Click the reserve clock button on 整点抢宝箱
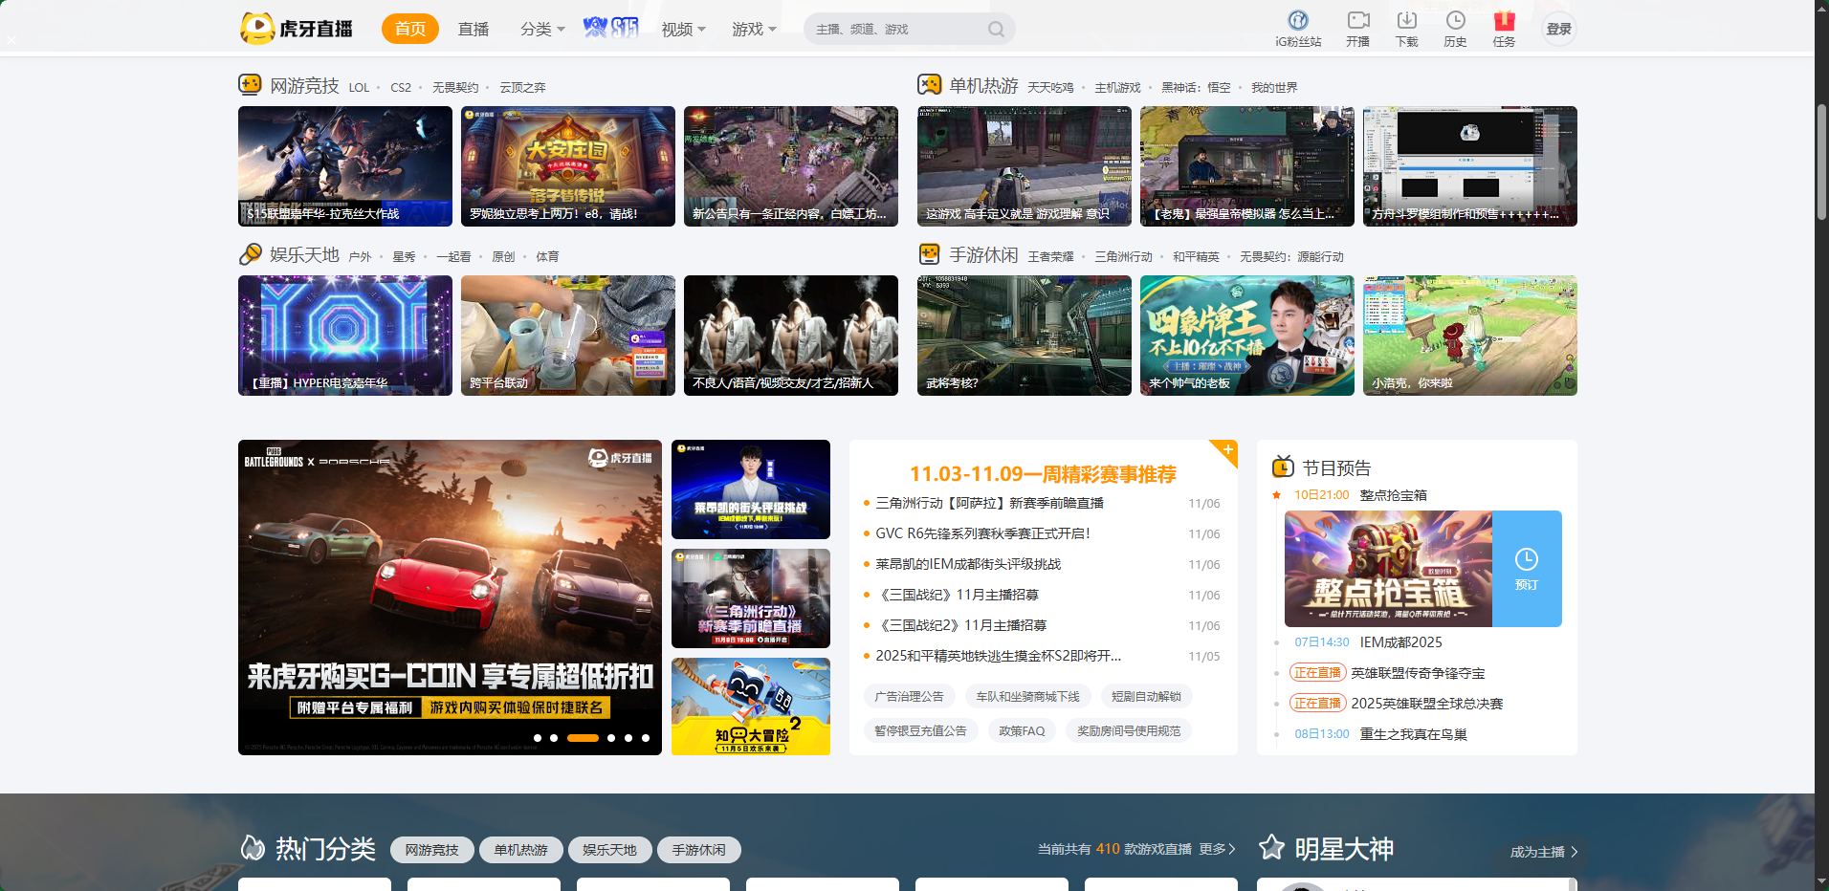This screenshot has height=891, width=1829. point(1526,569)
